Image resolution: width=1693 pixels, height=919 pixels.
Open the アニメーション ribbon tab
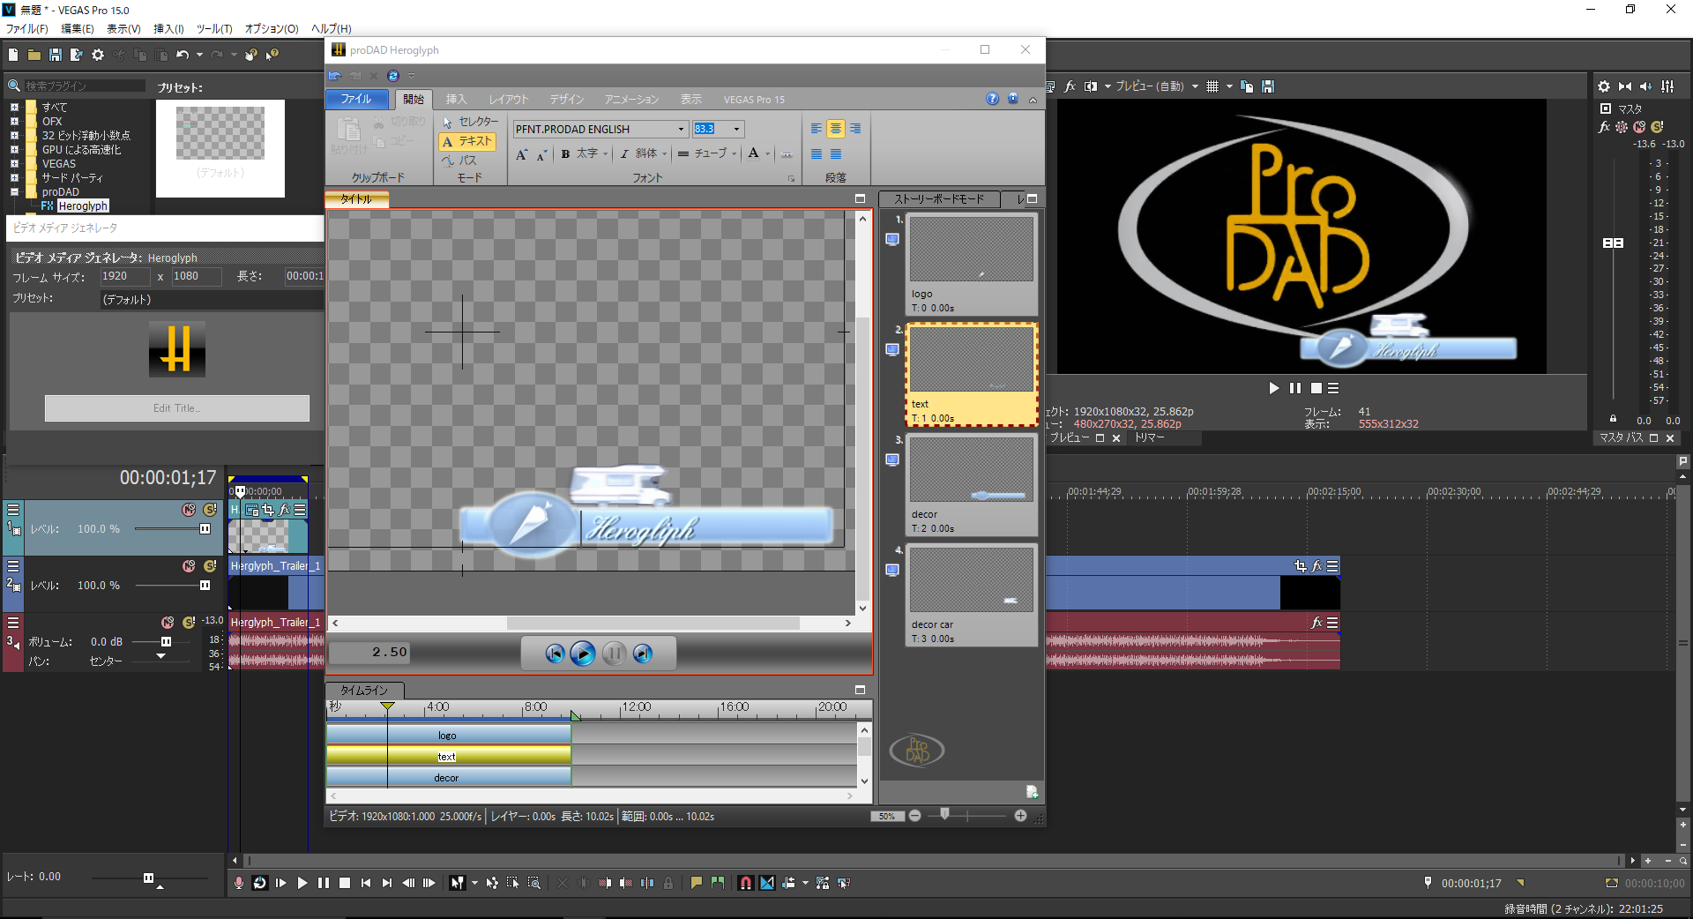pos(631,100)
